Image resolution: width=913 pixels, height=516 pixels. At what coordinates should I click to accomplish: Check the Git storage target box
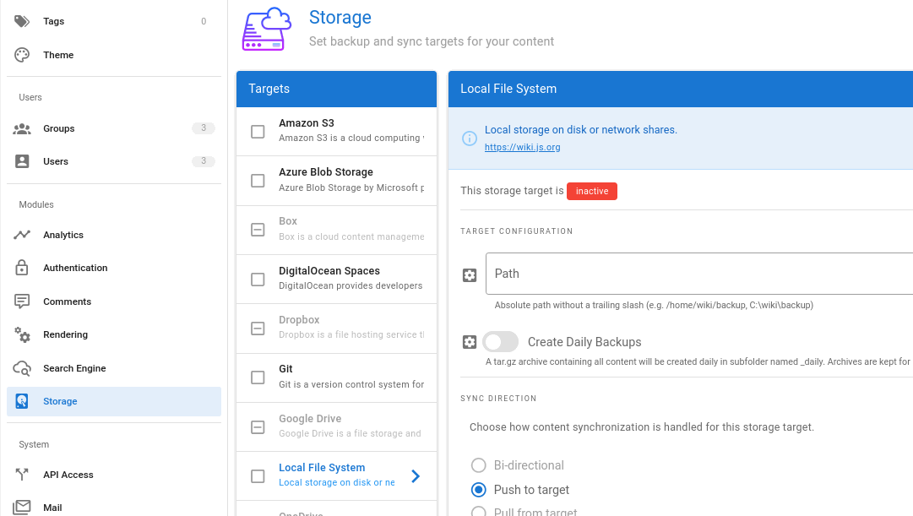[258, 377]
